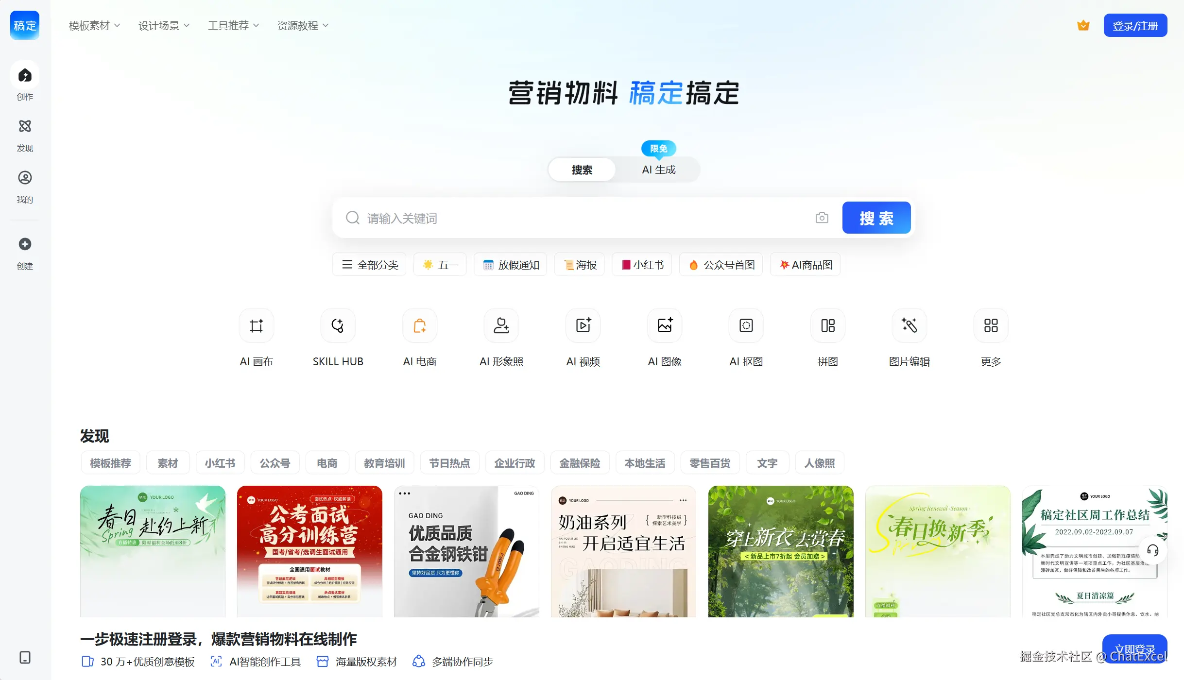Expand the 模板素材 dropdown menu

[94, 25]
